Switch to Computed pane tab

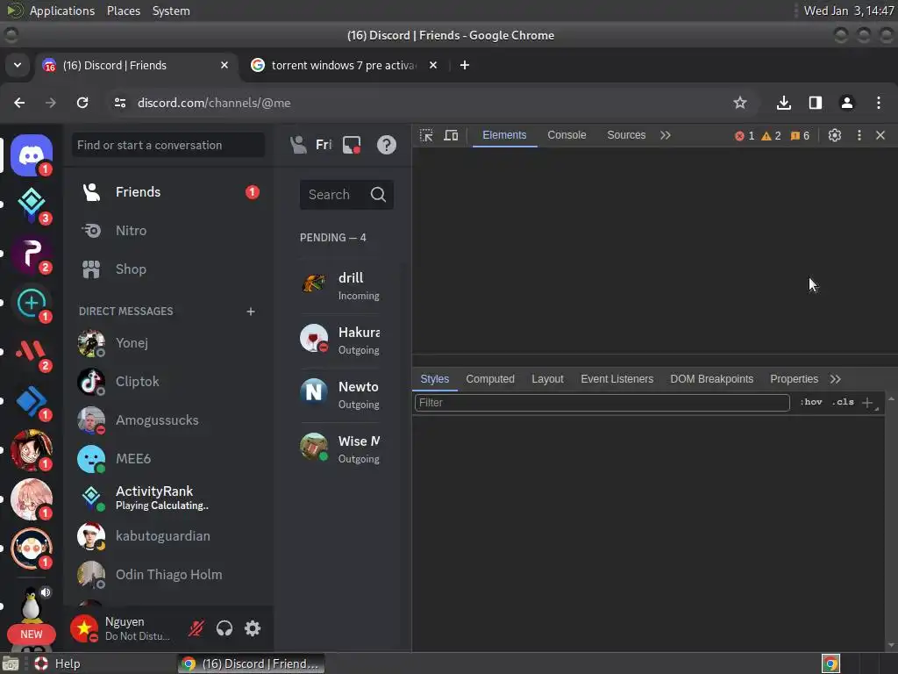pos(490,379)
